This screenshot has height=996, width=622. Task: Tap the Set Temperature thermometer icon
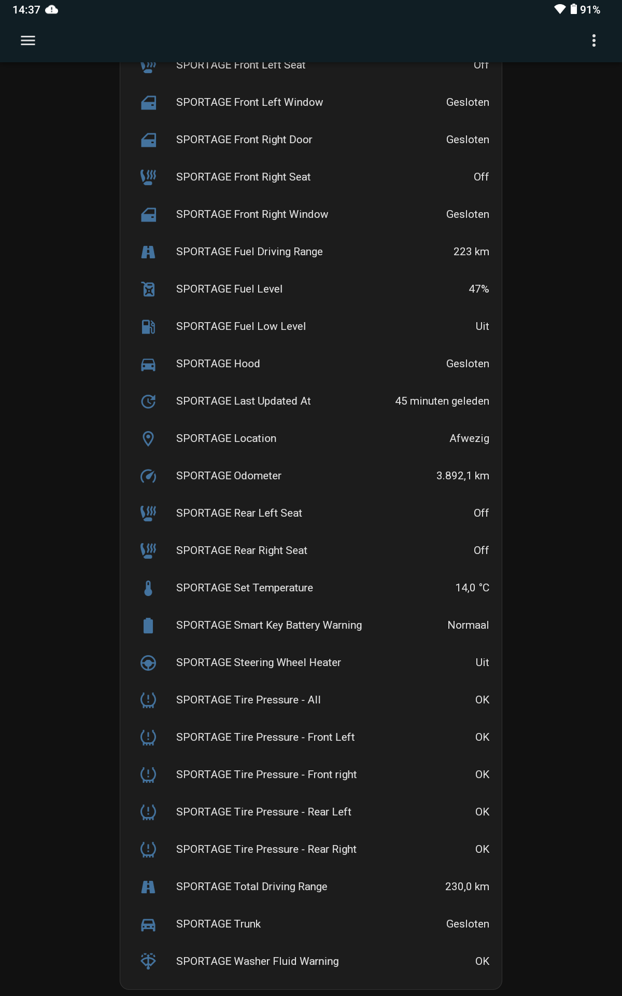tap(148, 588)
